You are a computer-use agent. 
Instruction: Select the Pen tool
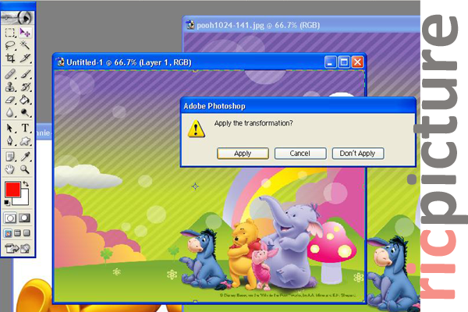(10, 140)
